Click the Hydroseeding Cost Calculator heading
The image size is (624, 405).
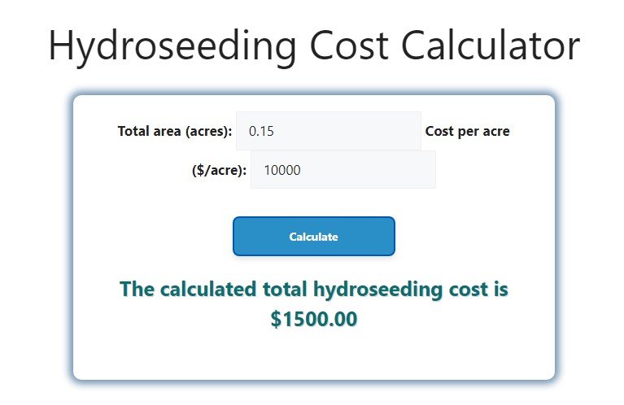click(x=313, y=46)
